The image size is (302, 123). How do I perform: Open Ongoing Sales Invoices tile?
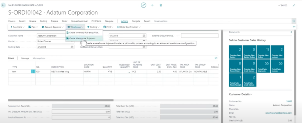[x=277, y=52]
